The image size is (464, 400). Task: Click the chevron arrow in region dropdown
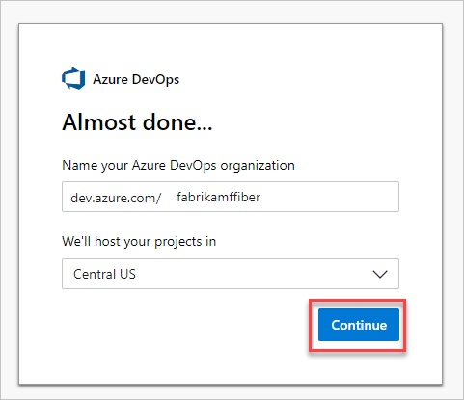(380, 275)
